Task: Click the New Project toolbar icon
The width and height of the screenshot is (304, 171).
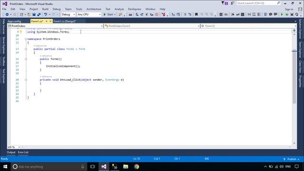Action: click(21, 15)
